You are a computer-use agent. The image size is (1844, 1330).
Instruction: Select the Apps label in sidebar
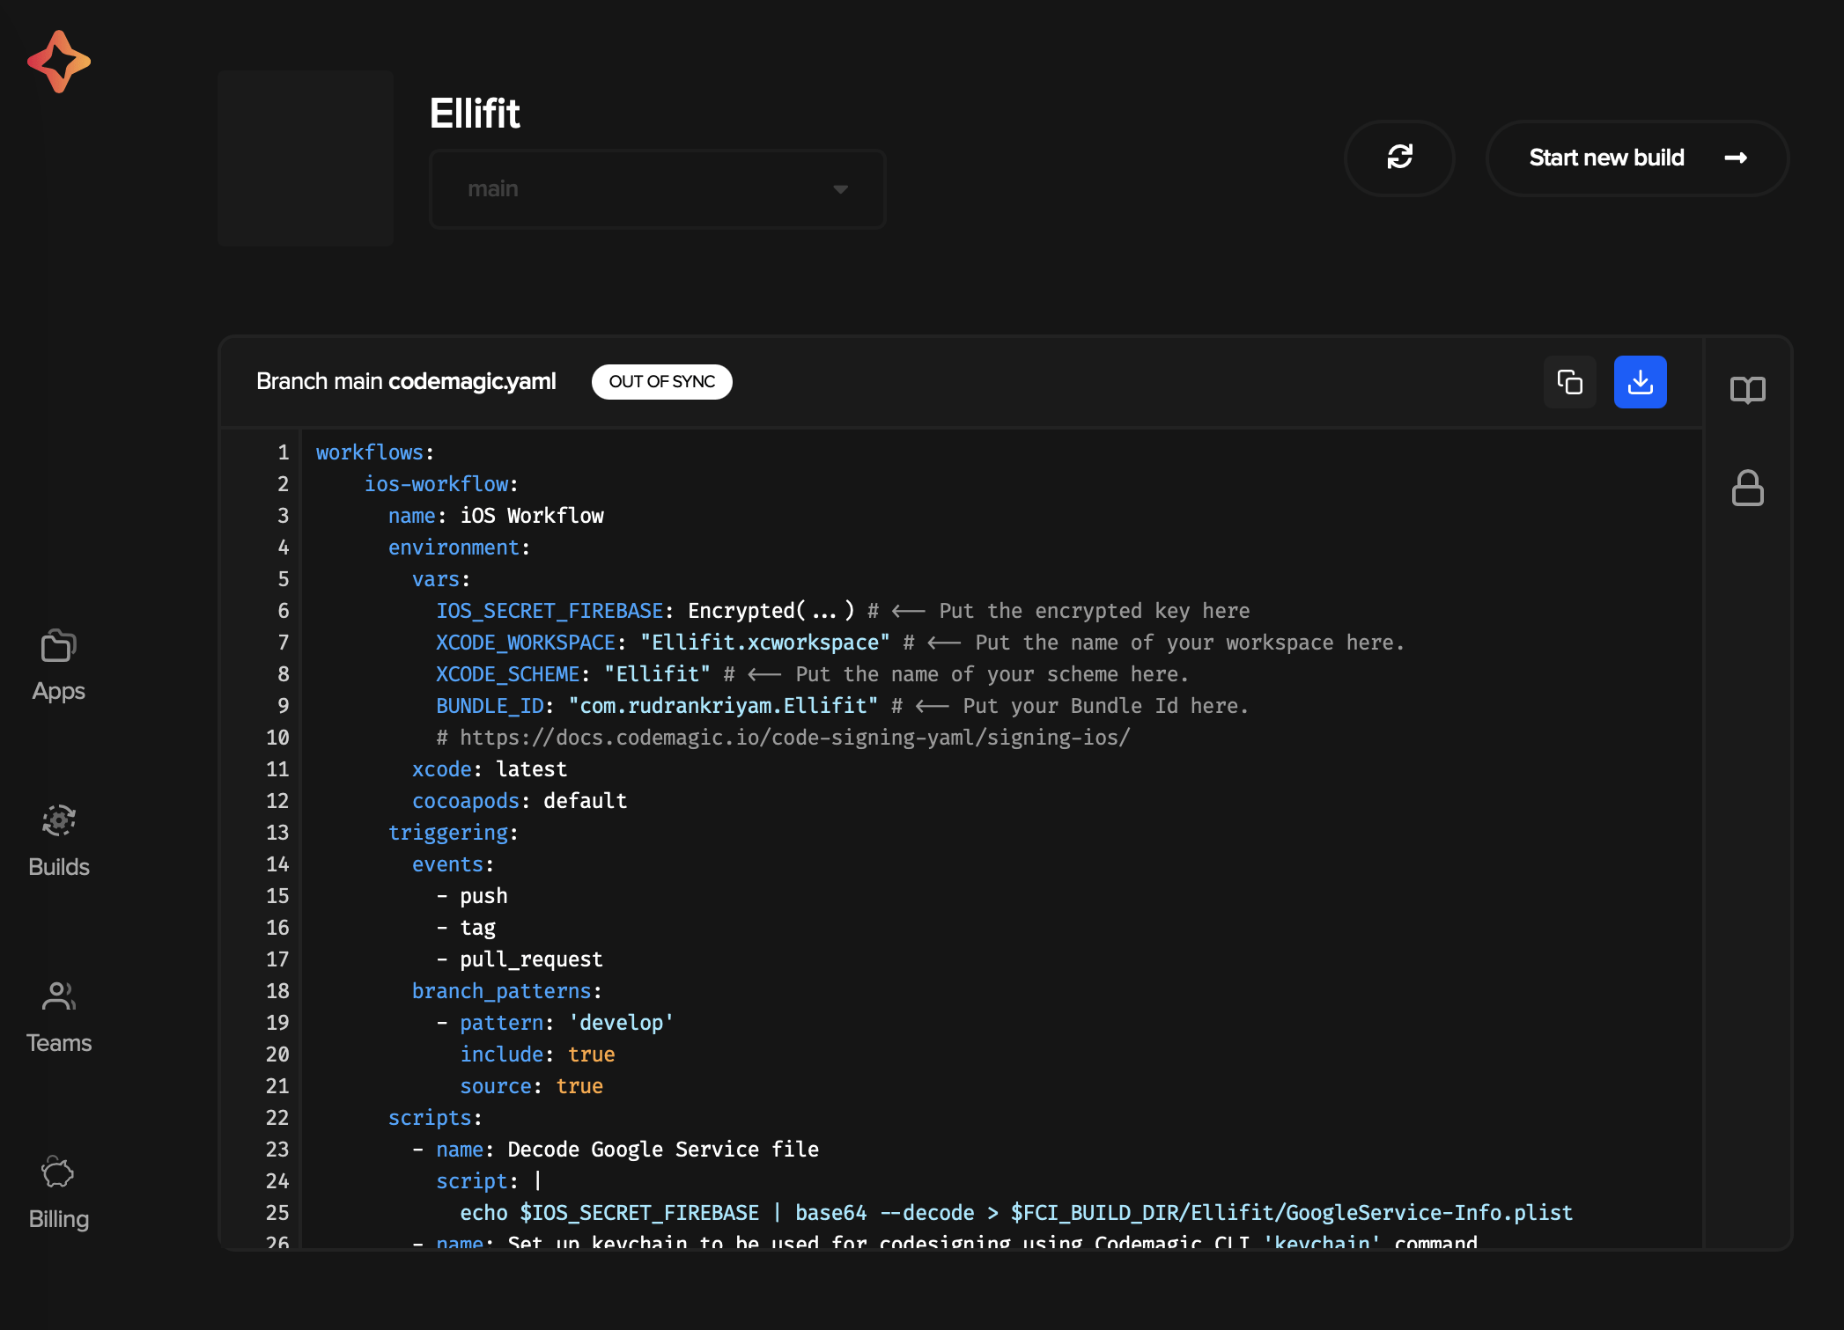pos(59,691)
